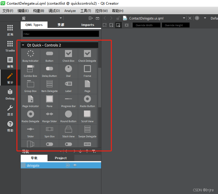
Task: Select the Frame component
Action: point(87,71)
